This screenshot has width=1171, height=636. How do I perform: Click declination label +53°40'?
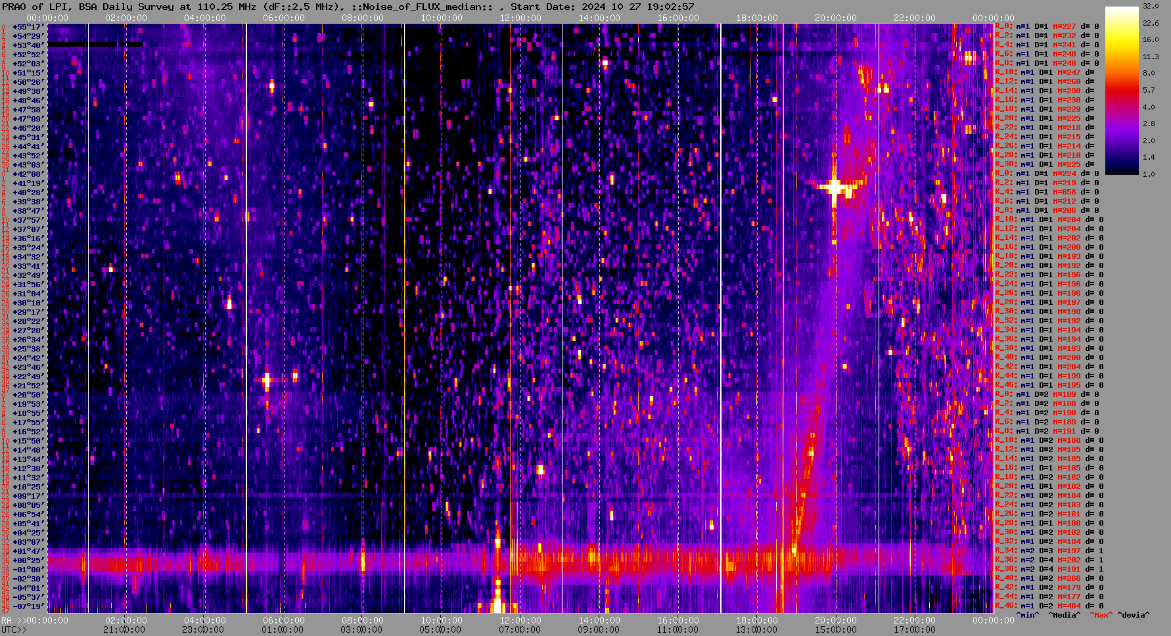tap(28, 45)
